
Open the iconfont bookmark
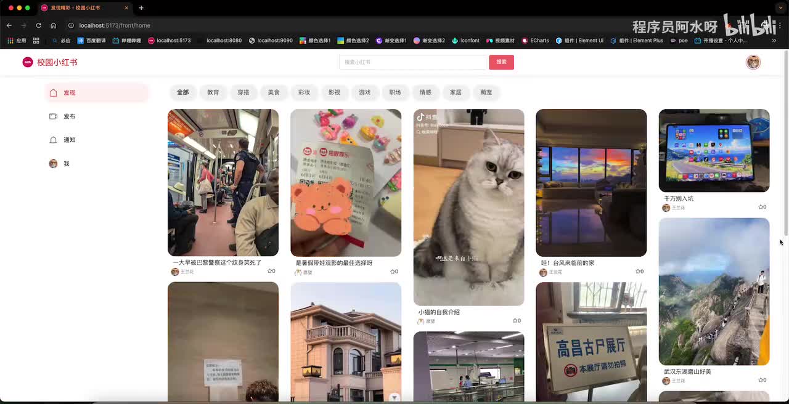coord(465,41)
